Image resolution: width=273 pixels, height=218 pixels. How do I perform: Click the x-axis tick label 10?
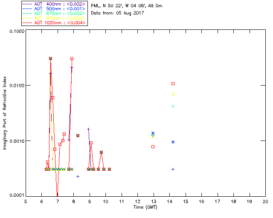tap(105, 201)
